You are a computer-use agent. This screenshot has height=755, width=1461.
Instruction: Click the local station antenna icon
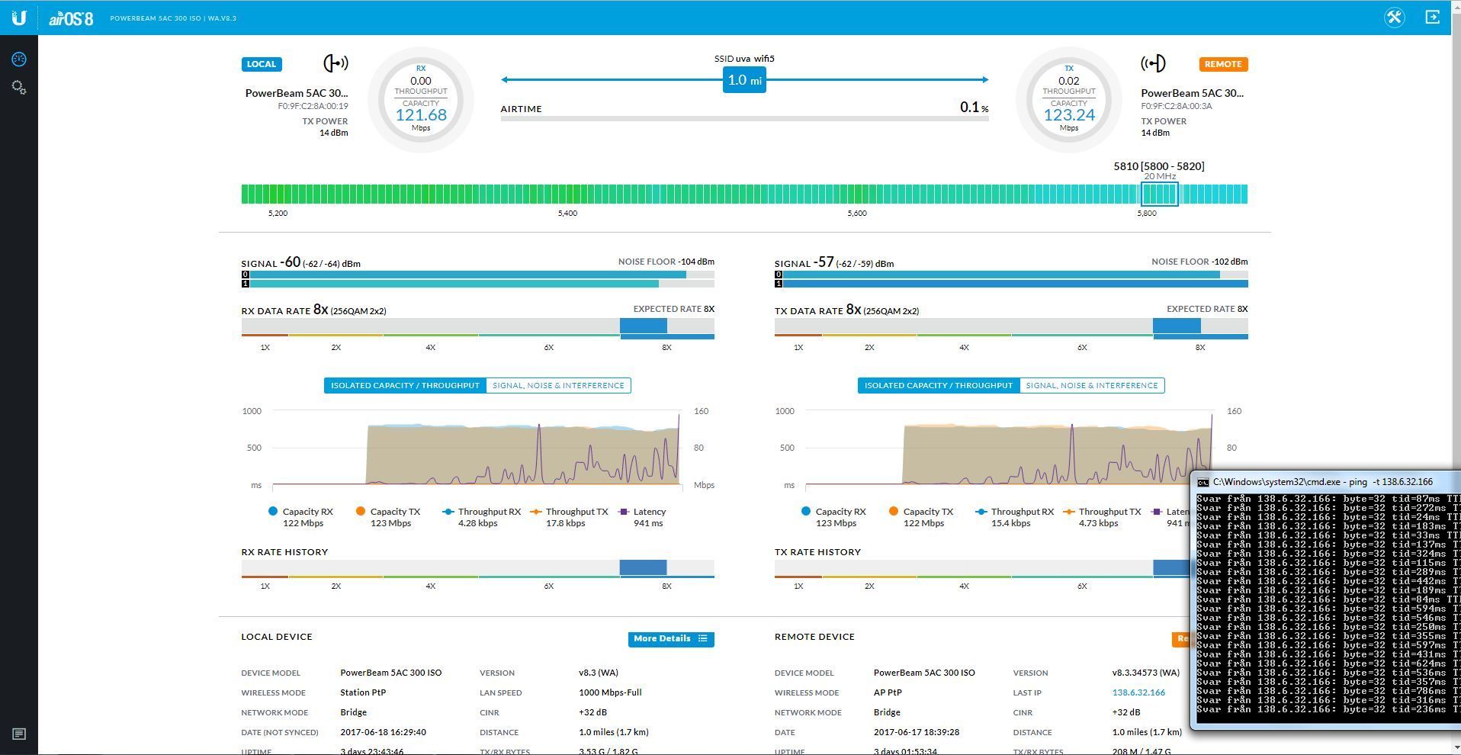(336, 63)
